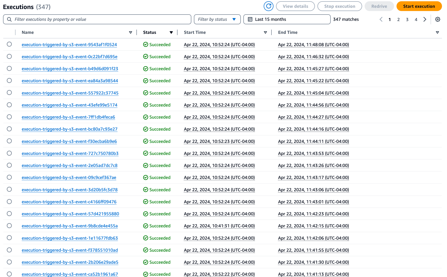
Task: Click the End Time column header
Action: coord(288,32)
